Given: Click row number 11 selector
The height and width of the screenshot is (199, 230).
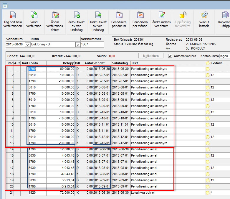Looking at the screenshot, I should coord(10,131).
